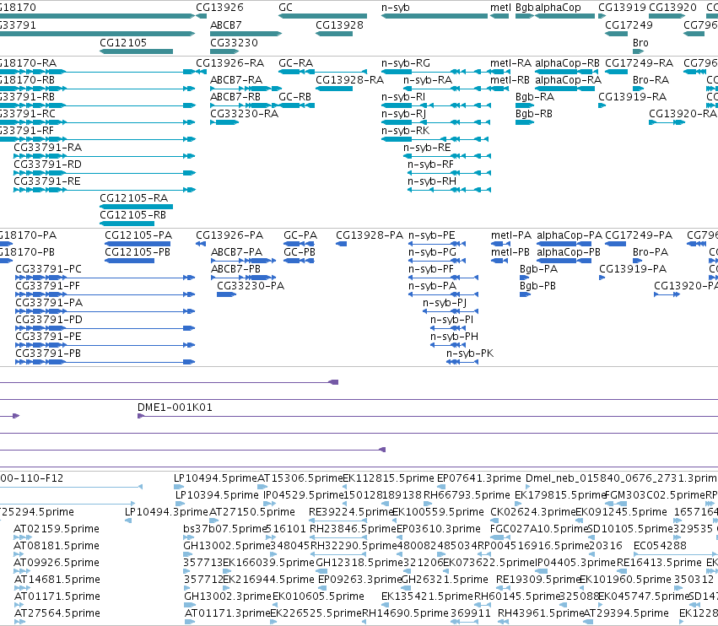Screen dimensions: 718x626
Task: Click transcript Bgb-RA
Action: (x=535, y=97)
